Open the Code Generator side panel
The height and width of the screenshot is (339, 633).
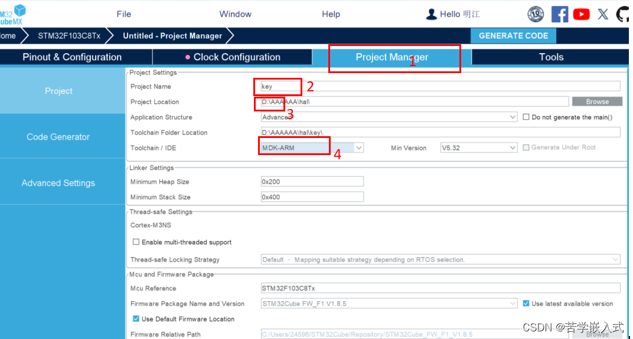63,137
